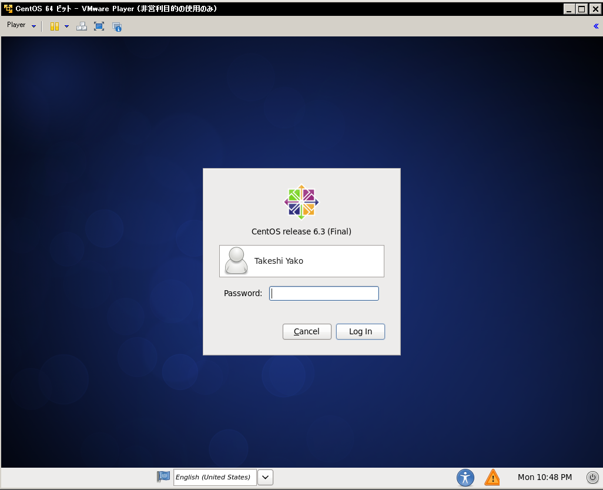Screen dimensions: 603x490
Task: Select the Takeshi Yako user entry
Action: [301, 261]
